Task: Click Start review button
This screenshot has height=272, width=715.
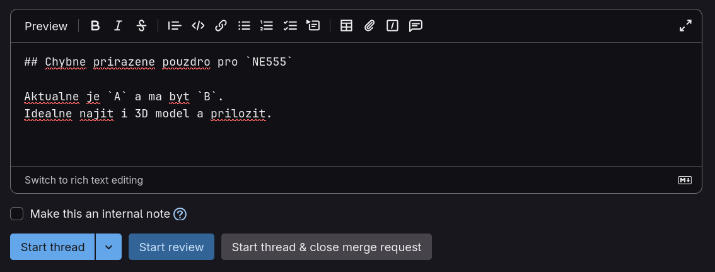Action: tap(171, 247)
